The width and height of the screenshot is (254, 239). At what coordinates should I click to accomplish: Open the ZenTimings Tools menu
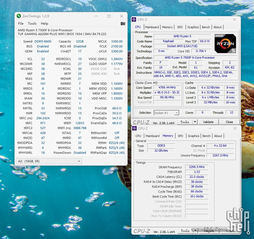coord(32,24)
